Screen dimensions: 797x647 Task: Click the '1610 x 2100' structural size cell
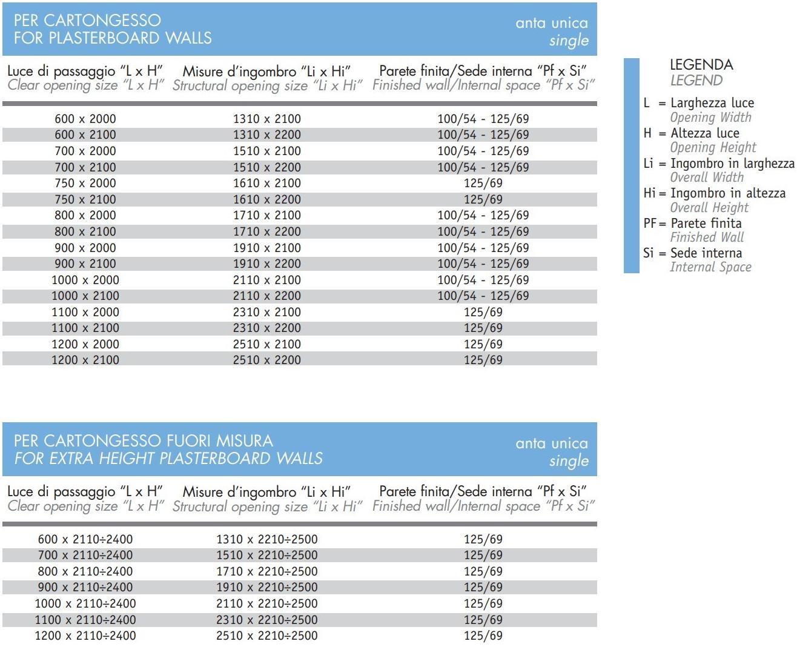[266, 183]
